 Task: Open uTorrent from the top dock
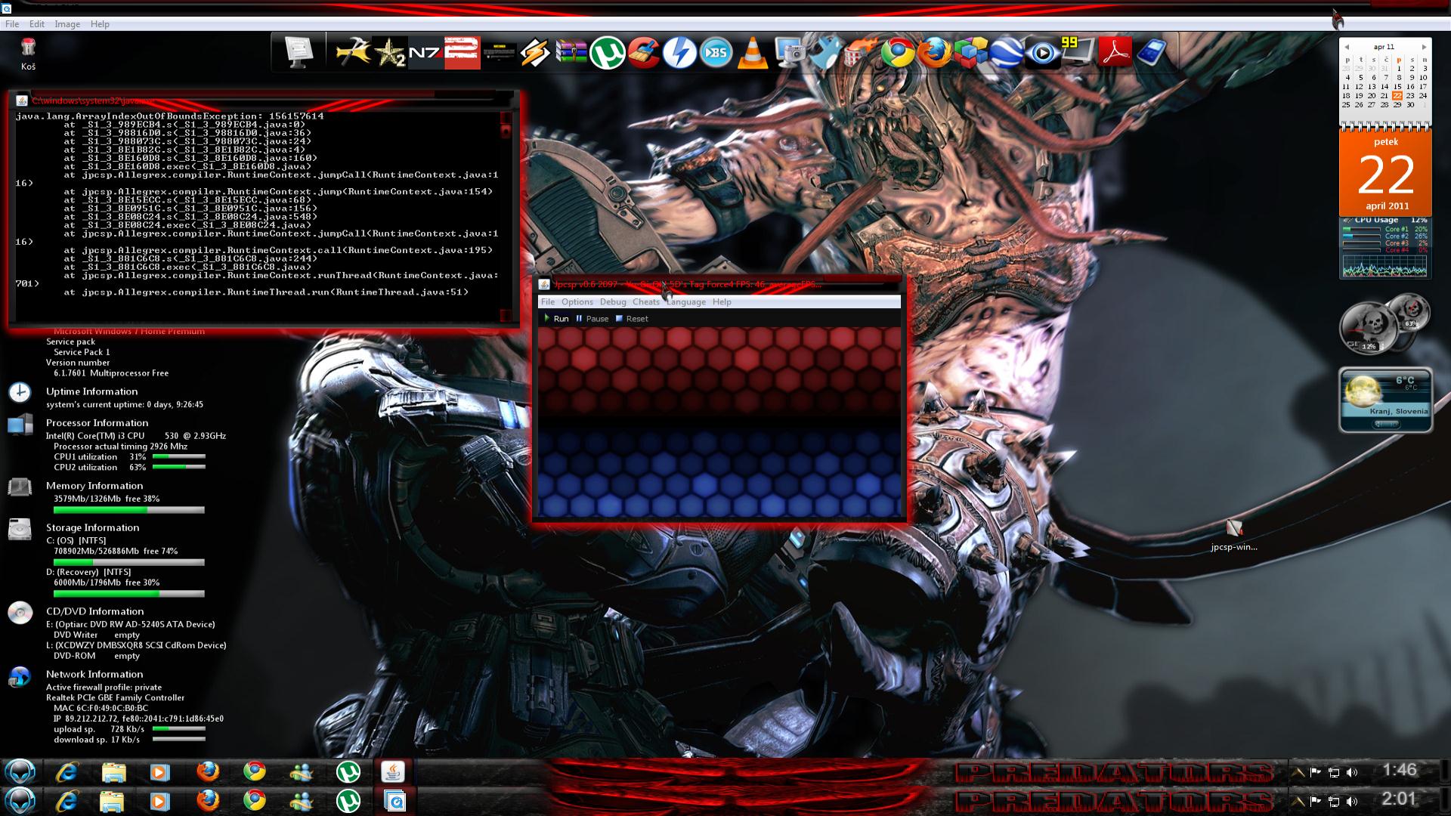point(607,53)
